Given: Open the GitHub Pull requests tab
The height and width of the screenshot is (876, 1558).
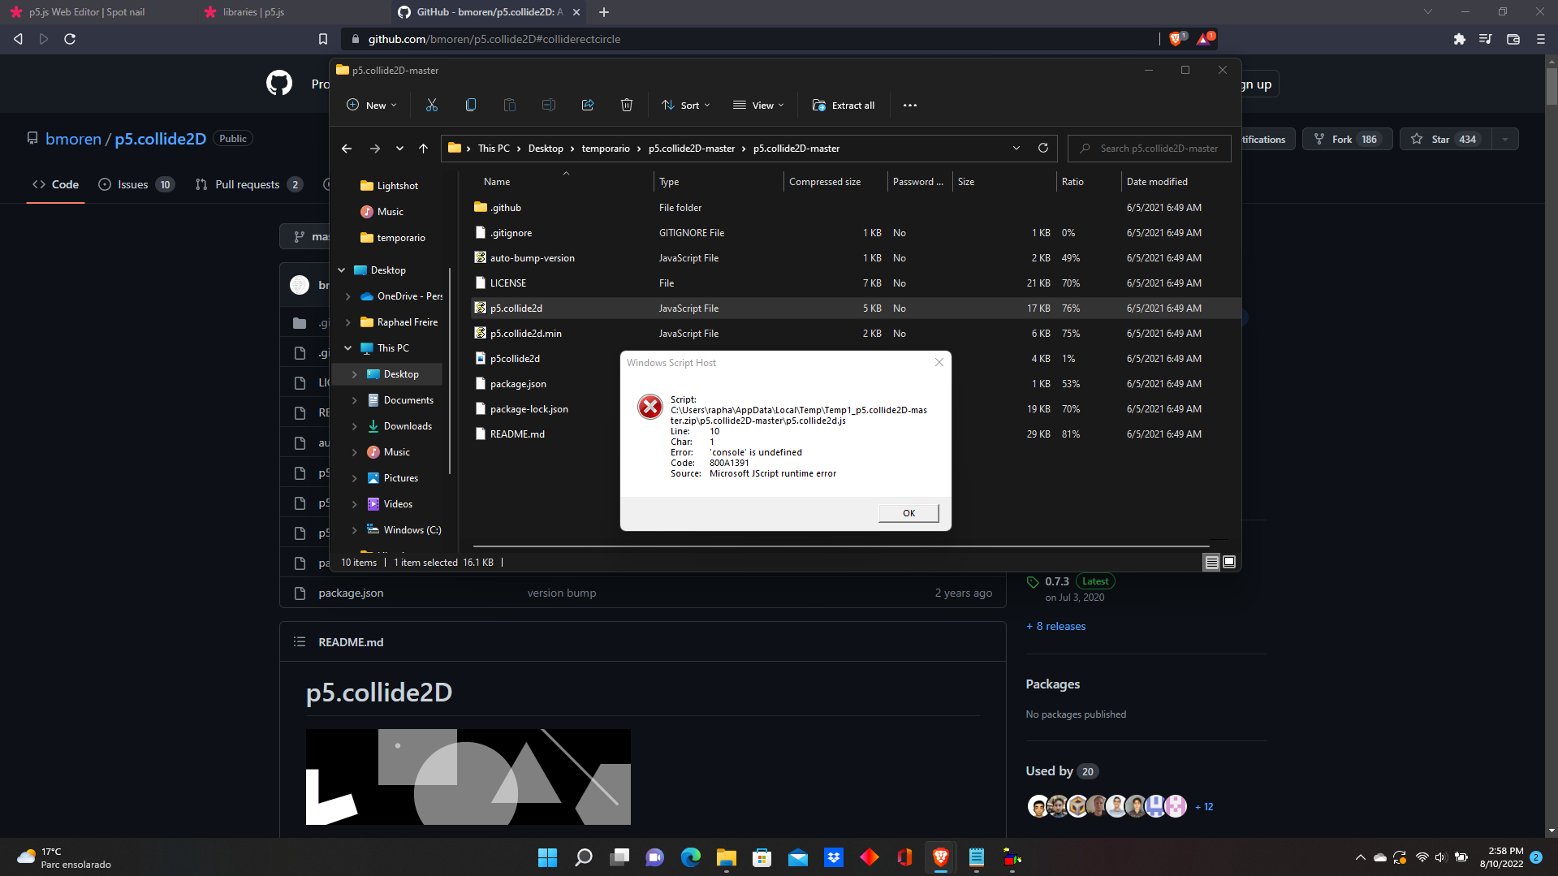Looking at the screenshot, I should (249, 184).
